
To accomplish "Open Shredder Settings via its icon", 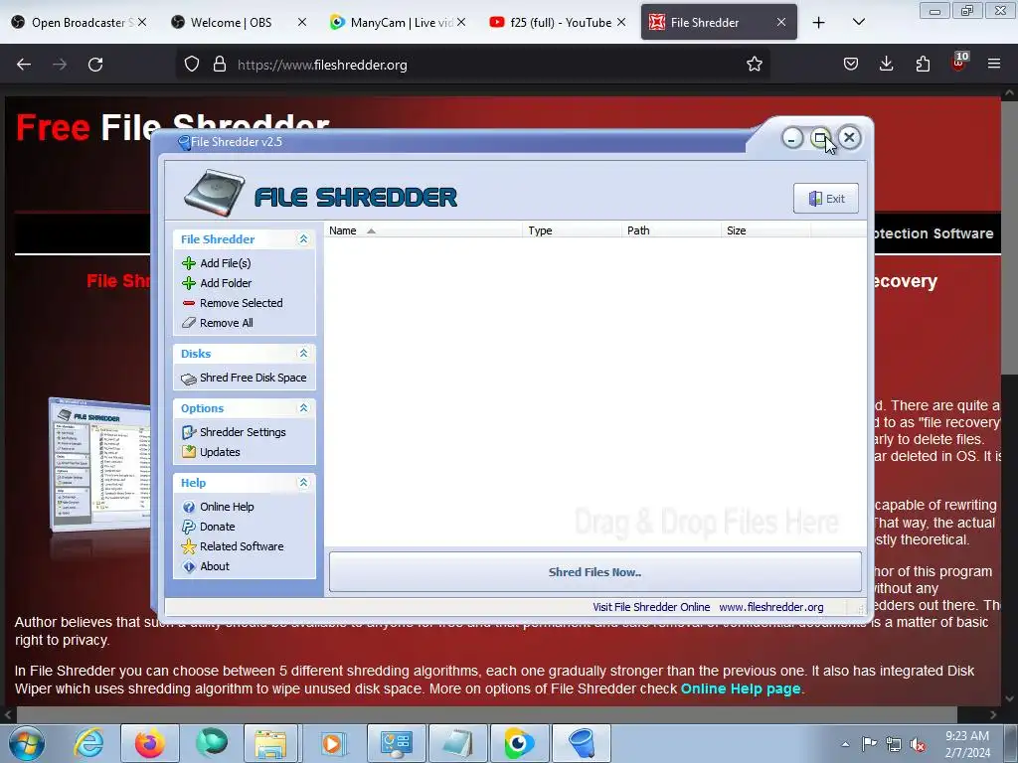I will [189, 432].
